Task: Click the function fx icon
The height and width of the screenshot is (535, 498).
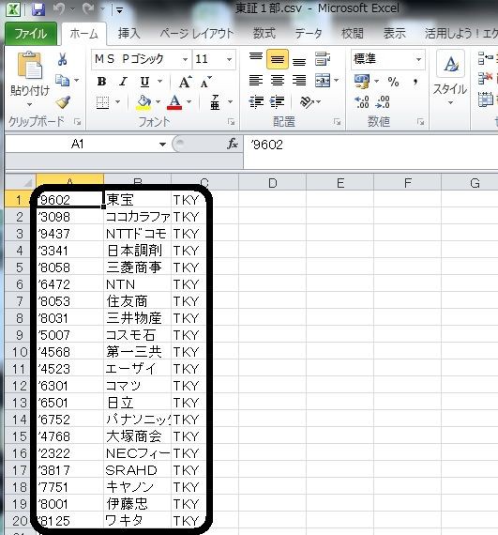Action: 233,144
